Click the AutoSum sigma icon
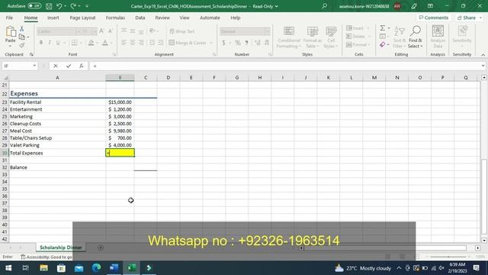This screenshot has width=488, height=275. point(383,28)
